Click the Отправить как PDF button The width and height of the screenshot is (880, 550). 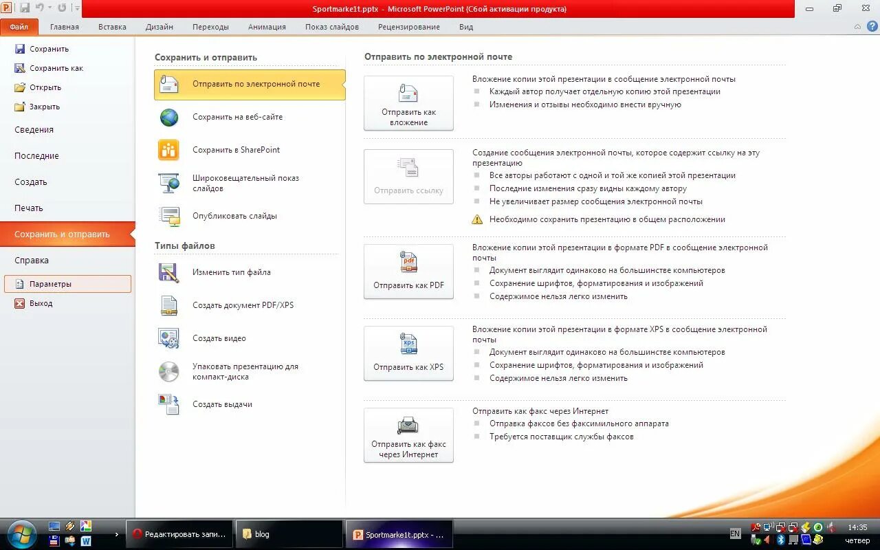coord(408,272)
